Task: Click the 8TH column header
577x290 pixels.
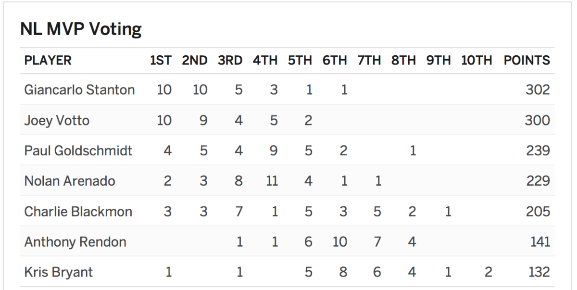Action: click(x=403, y=61)
